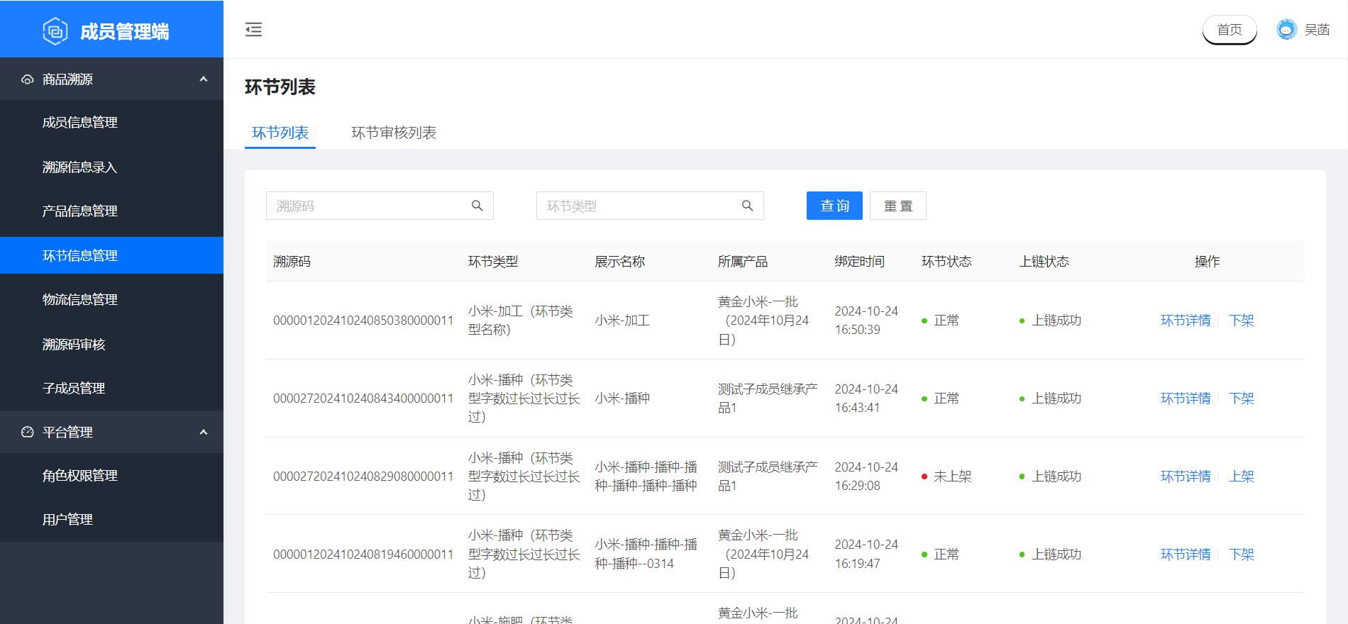Screen dimensions: 1348x624
Task: Click the search icon in 环节类型 field
Action: 747,206
